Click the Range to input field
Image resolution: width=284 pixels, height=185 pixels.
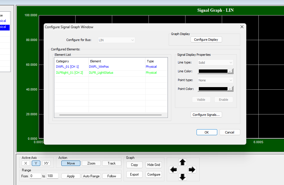[53, 176]
